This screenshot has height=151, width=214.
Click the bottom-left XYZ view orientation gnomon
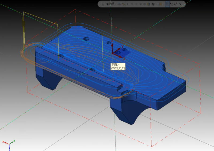pyautogui.click(x=9, y=144)
